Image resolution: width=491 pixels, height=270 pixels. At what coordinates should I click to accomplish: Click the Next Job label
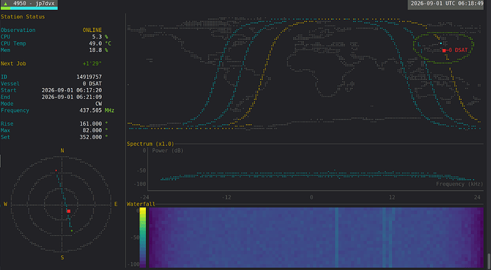click(x=13, y=63)
